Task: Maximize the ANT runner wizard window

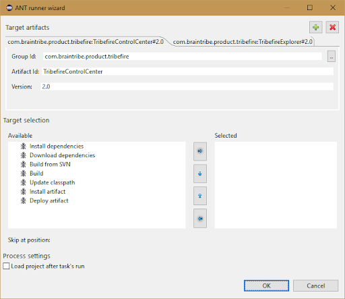Action: tap(310, 7)
